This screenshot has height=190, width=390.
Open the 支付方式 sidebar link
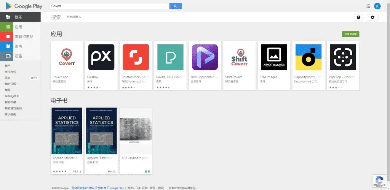[x=10, y=72]
